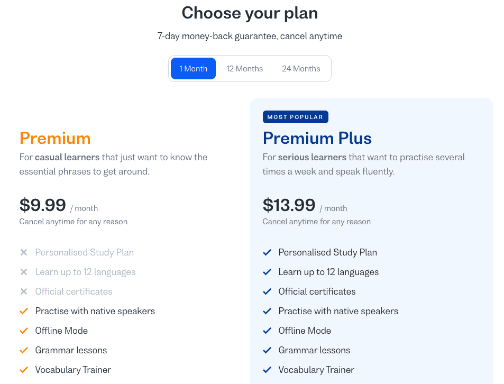Click the Premium Plus plan heading
This screenshot has width=504, height=384.
click(x=317, y=139)
